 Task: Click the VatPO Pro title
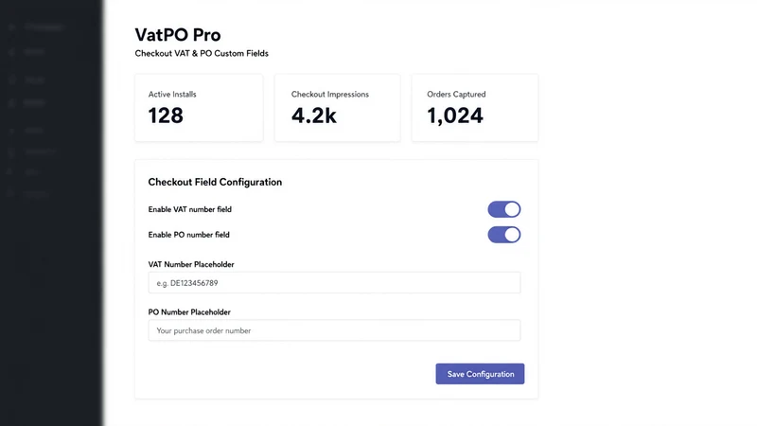tap(178, 35)
